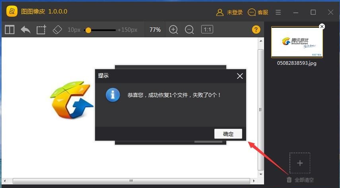Viewport: 340px width, 188px height.
Task: Click the horizontal scrollbar thumb
Action: point(131,181)
